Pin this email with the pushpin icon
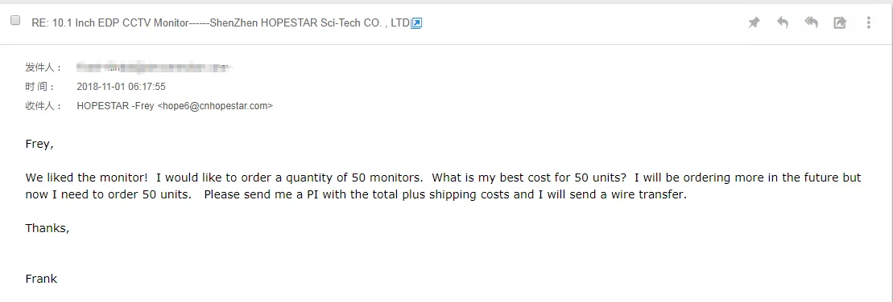This screenshot has width=893, height=302. point(754,22)
